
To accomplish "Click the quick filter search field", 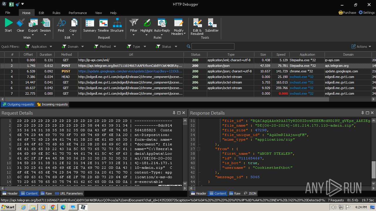I will pos(213,46).
